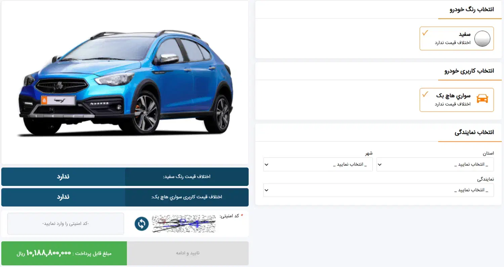Image resolution: width=504 pixels, height=267 pixels.
Task: Click the orange checkmark on the سواري هاچ بک card
Action: [425, 94]
